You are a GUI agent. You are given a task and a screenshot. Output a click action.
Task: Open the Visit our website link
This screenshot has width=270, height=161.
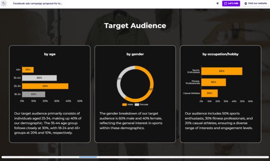[x=255, y=3]
